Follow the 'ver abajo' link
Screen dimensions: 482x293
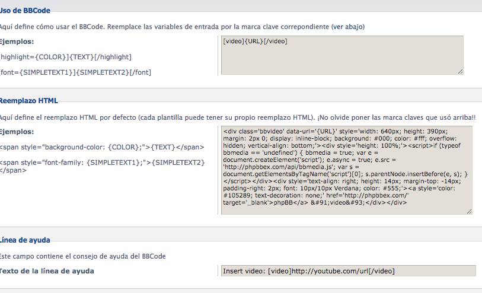pyautogui.click(x=349, y=27)
